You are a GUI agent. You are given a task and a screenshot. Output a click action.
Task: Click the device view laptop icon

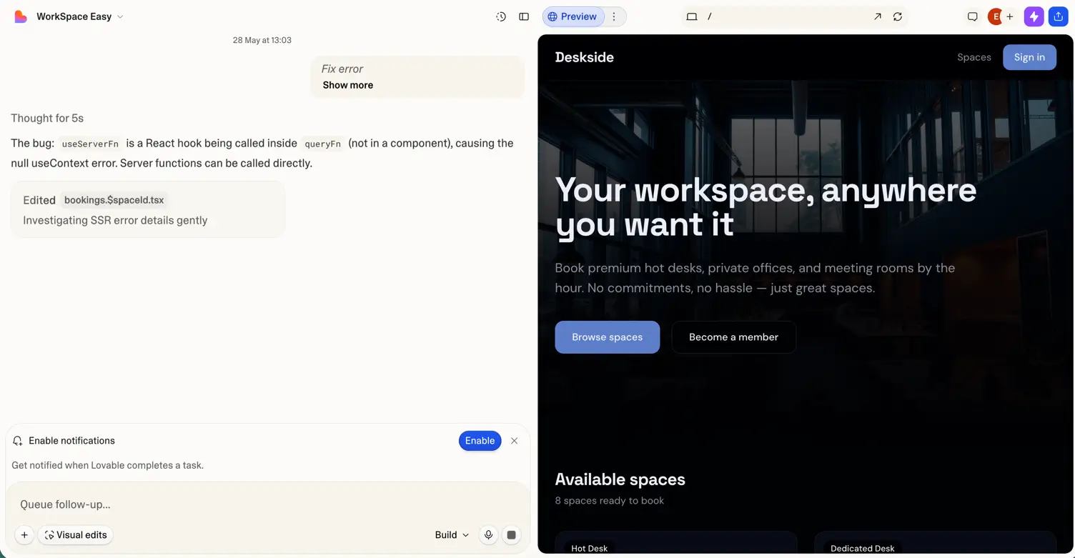(x=692, y=16)
